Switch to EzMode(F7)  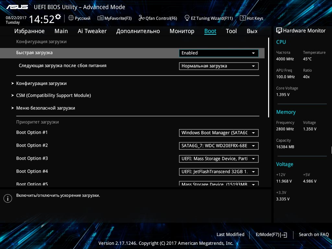[271, 235]
